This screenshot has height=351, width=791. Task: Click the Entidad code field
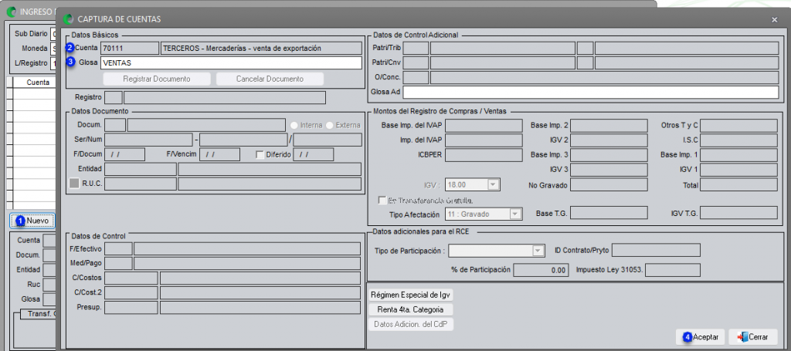point(141,169)
